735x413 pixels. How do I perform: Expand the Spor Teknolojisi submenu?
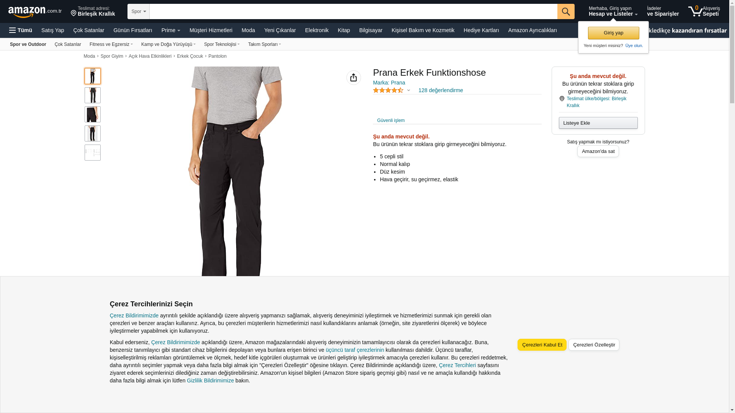tap(222, 44)
